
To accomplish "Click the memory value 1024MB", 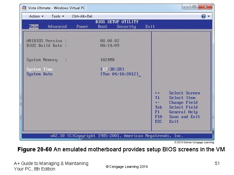I will [107, 60].
